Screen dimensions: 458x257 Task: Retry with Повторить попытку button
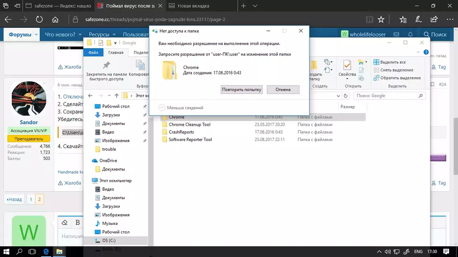[241, 90]
